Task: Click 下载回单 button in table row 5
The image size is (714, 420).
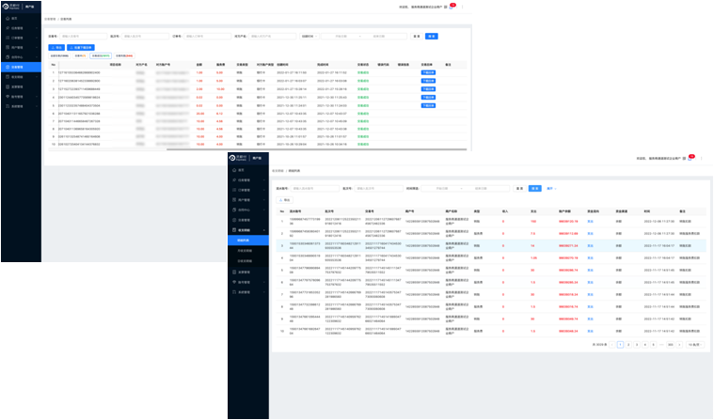Action: point(428,105)
